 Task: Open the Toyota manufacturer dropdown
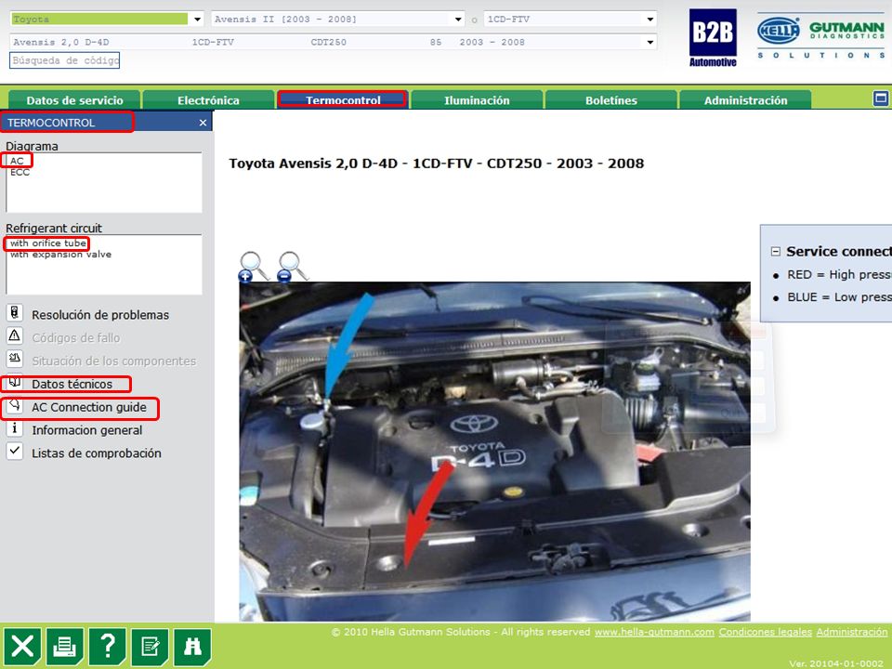click(197, 20)
